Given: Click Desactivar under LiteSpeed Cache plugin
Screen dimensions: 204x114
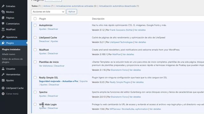Looking at the screenshot, I should pos(44,41).
